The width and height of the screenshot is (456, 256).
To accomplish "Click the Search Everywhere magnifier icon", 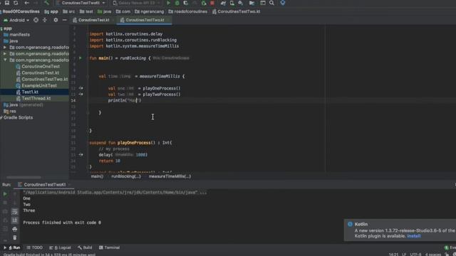I will click(x=271, y=3).
